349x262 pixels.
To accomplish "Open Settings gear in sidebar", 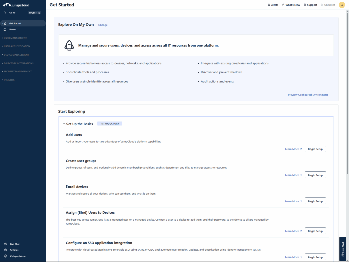I will point(5,250).
